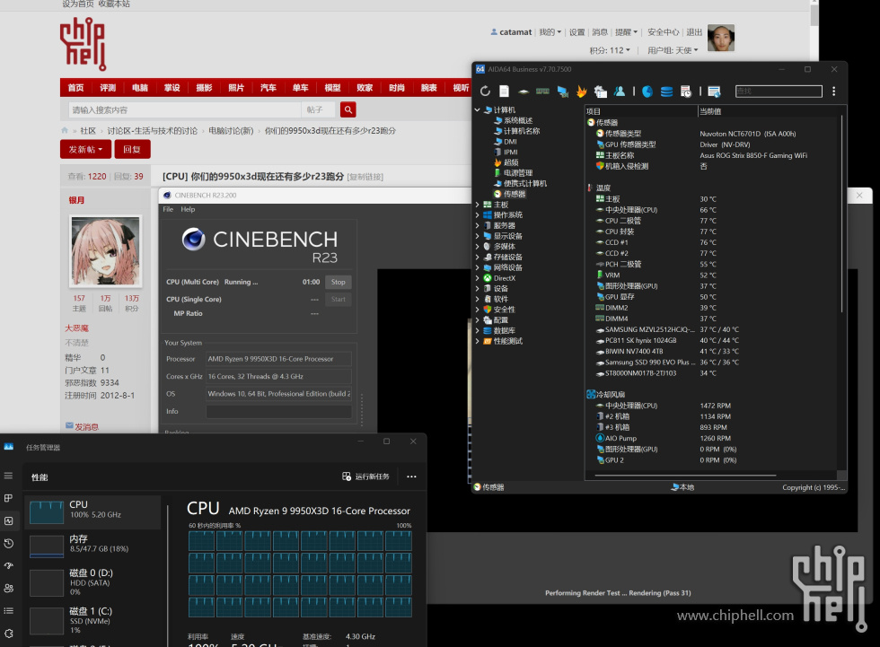Click the AIDA64 user/contact icon
The image size is (880, 647).
tap(620, 91)
